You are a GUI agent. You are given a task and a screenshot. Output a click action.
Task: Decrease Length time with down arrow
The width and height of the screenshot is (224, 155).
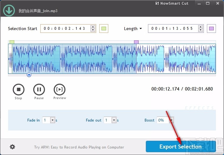[200, 30]
